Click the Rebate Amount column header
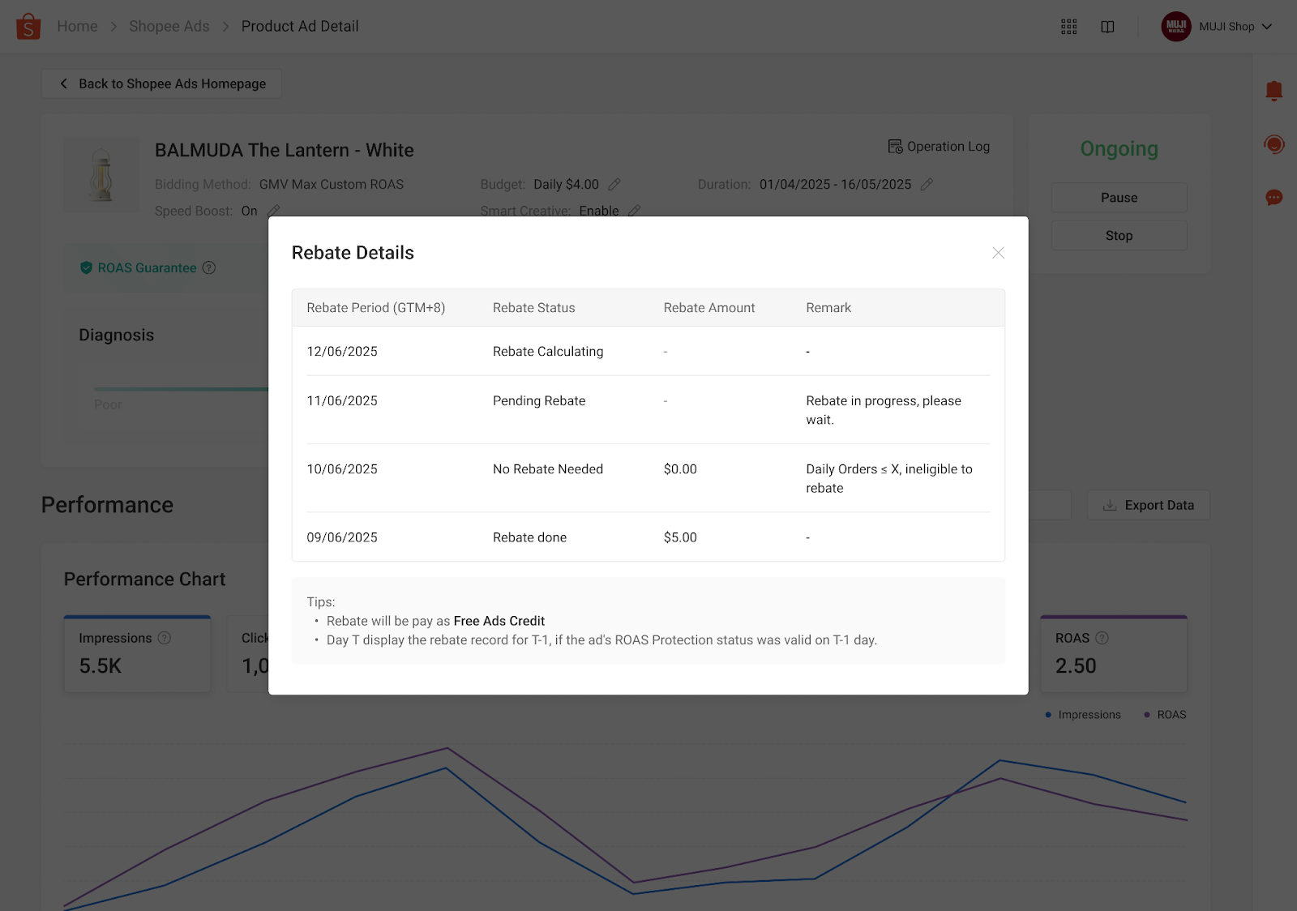The height and width of the screenshot is (911, 1297). pyautogui.click(x=709, y=308)
